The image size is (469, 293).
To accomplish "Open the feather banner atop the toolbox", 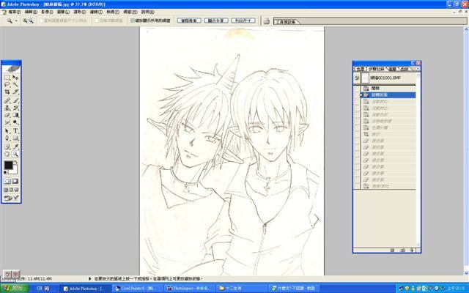I will coord(12,69).
